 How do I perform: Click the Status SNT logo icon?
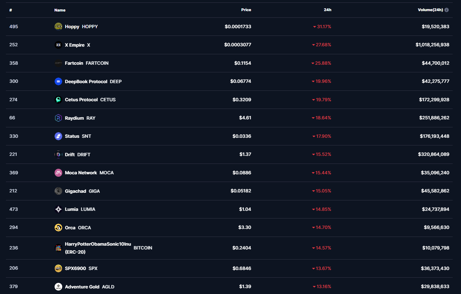(x=58, y=136)
